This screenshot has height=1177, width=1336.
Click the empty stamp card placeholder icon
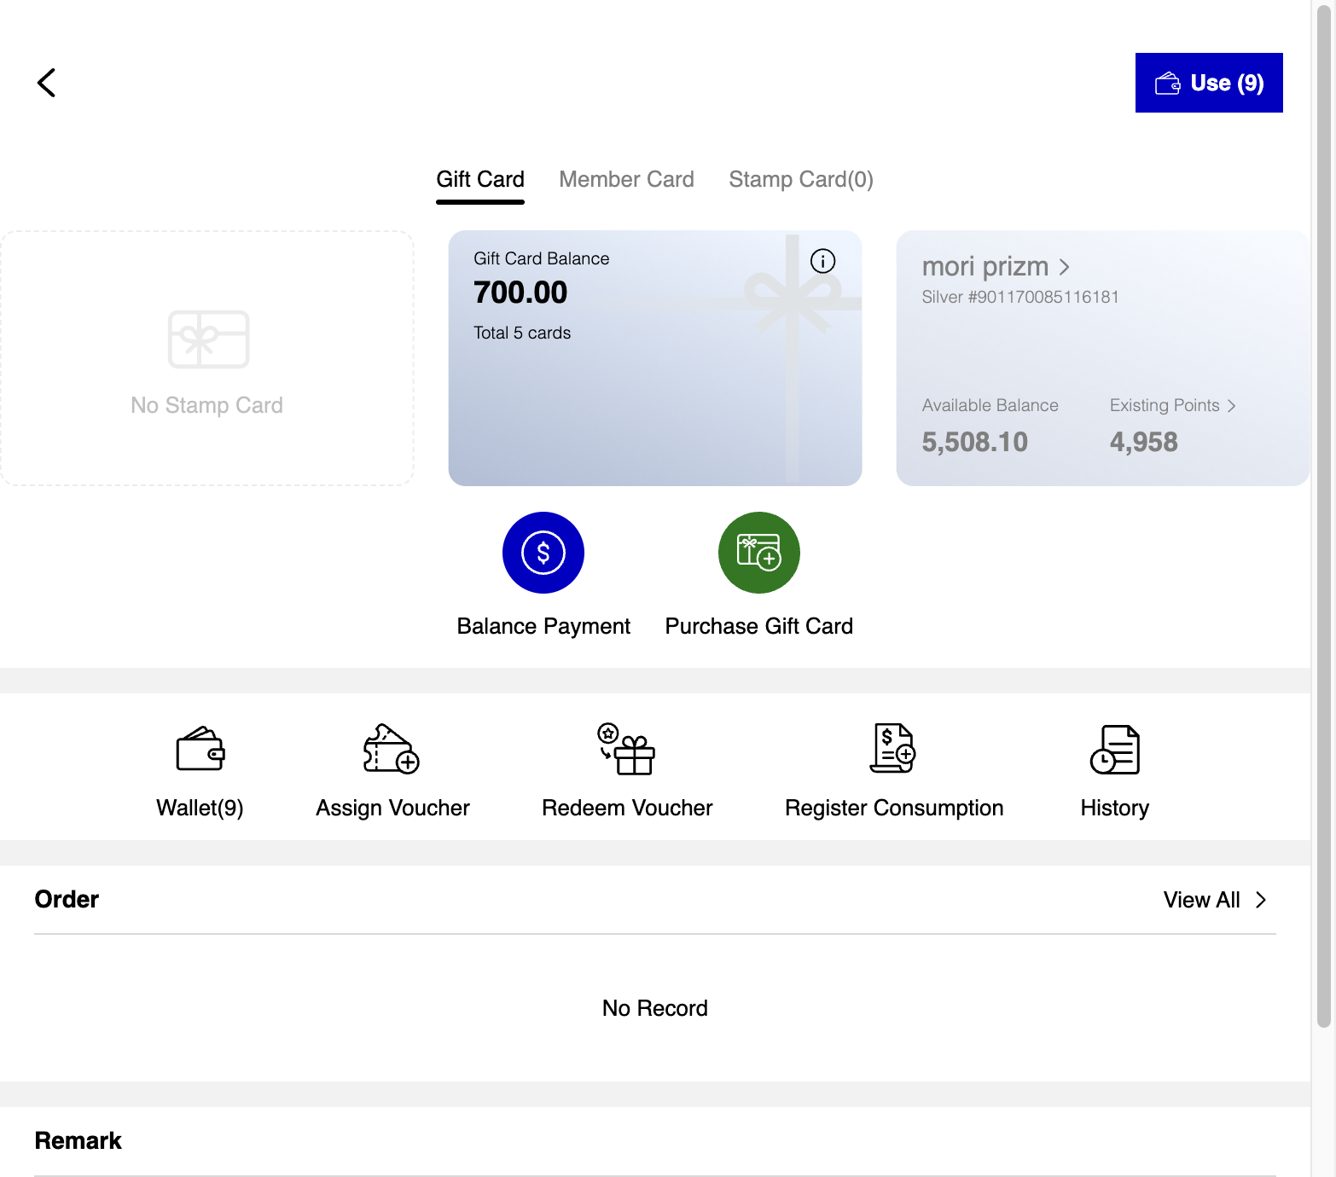point(209,339)
